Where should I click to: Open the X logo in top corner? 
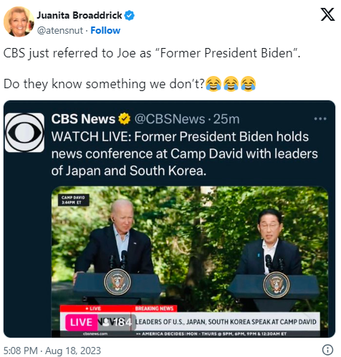pos(327,14)
